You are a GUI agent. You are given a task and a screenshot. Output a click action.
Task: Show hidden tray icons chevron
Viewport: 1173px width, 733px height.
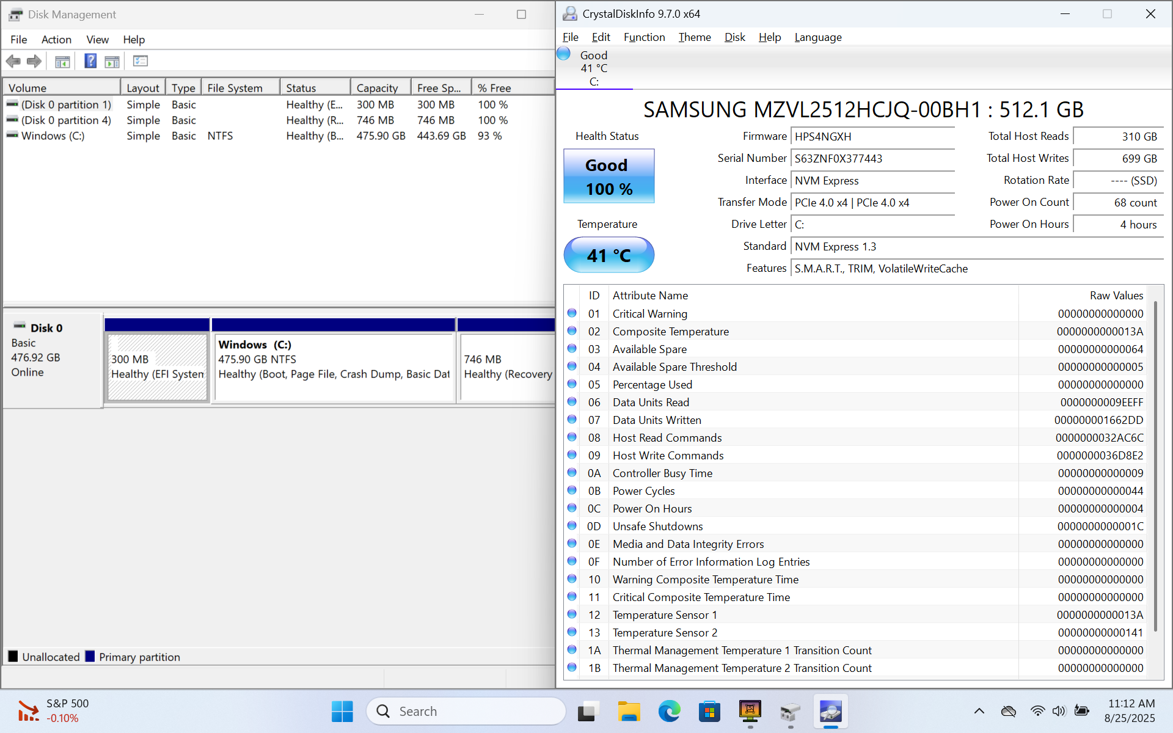click(979, 711)
